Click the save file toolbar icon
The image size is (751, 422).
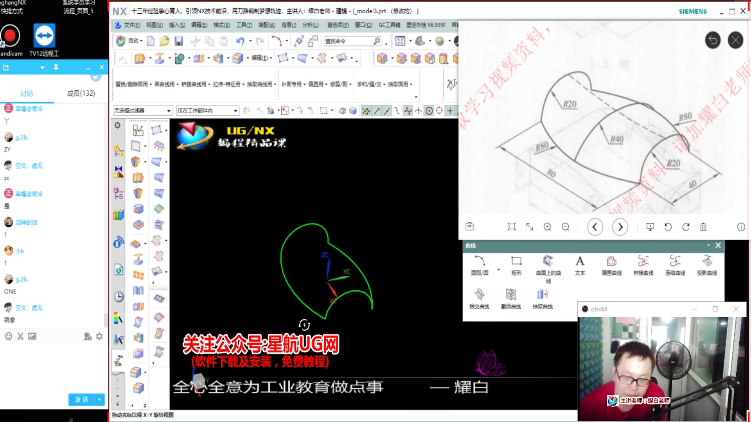click(x=179, y=41)
